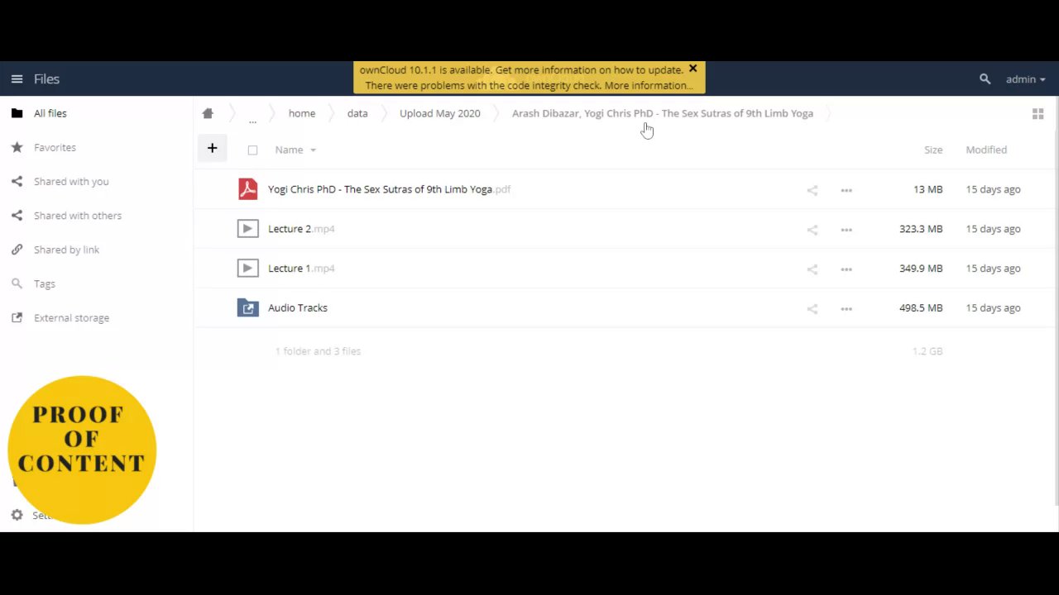The width and height of the screenshot is (1059, 595).
Task: Open more actions for Audio Tracks
Action: tap(846, 309)
